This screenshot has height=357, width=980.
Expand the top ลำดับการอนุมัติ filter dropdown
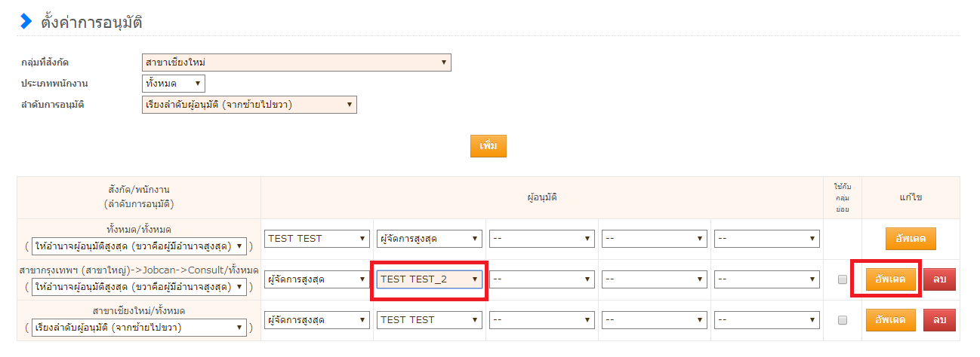(x=248, y=104)
